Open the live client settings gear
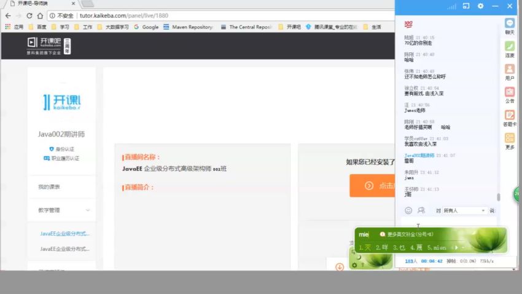Screen dimensions: 522x294 coord(480,6)
